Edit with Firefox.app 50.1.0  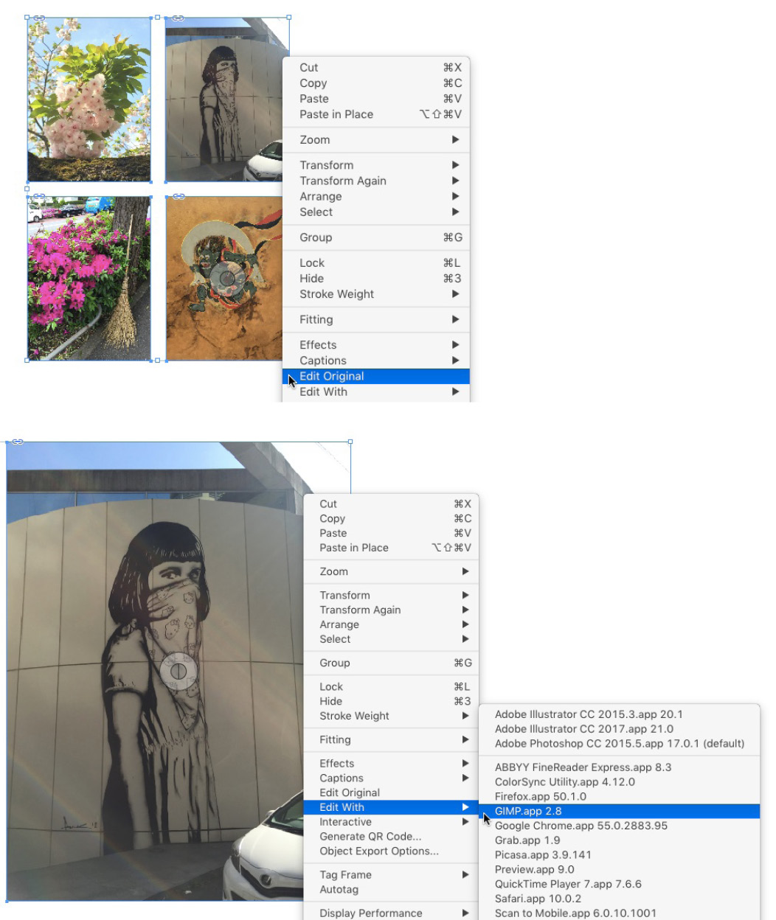tap(619, 796)
